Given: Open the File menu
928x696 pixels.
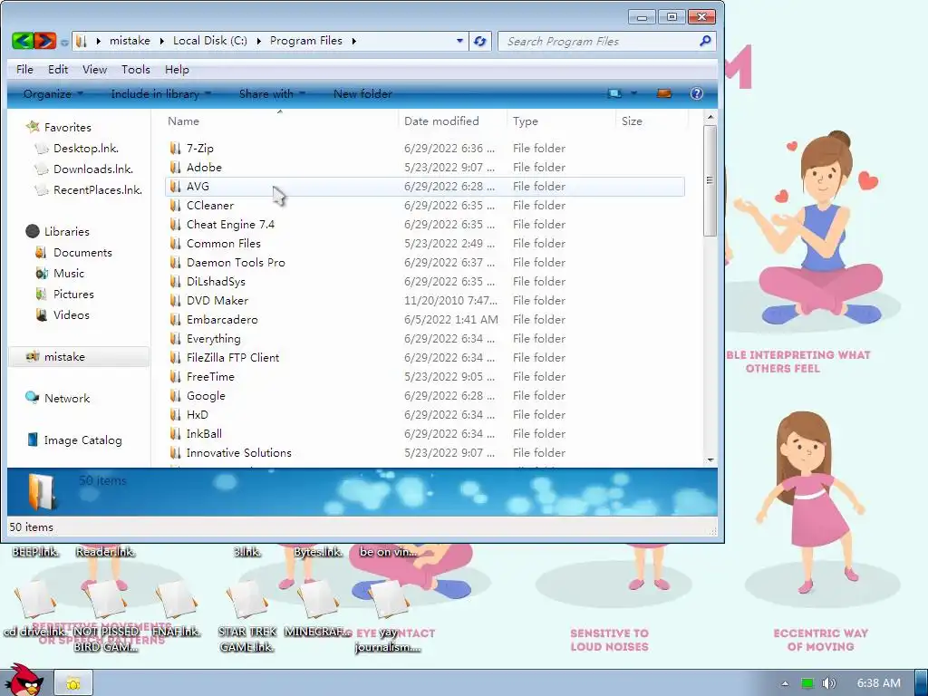Looking at the screenshot, I should (x=24, y=69).
